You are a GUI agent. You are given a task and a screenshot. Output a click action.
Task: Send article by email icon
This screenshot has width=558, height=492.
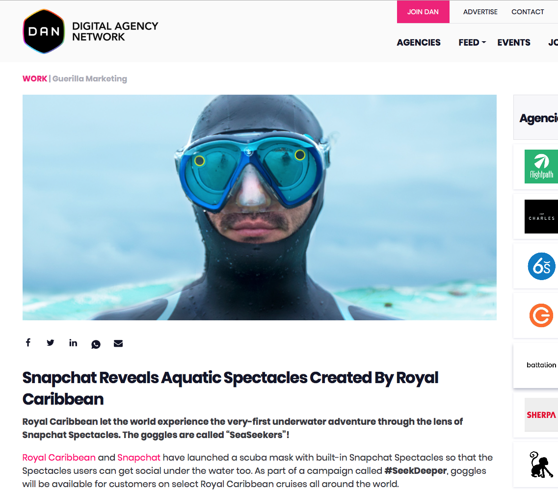click(118, 343)
